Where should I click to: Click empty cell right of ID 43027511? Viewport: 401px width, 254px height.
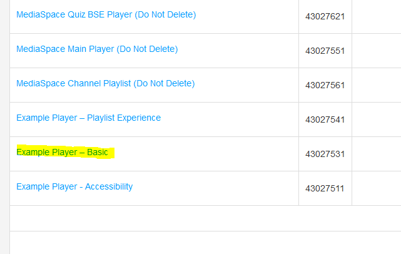377,188
